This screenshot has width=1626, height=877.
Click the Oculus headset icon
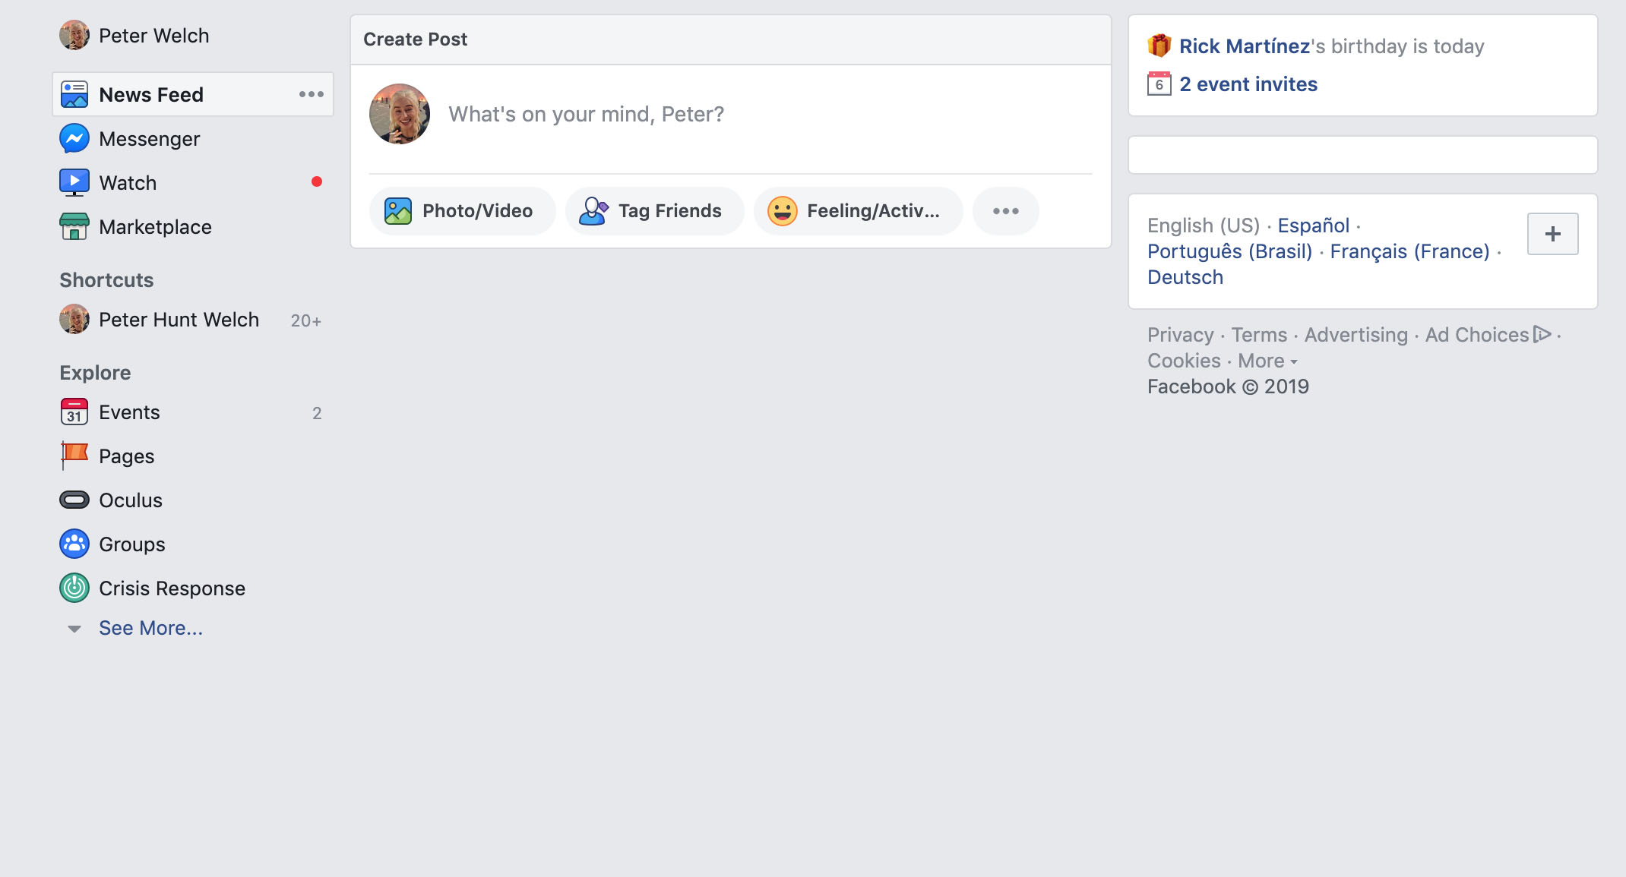74,500
